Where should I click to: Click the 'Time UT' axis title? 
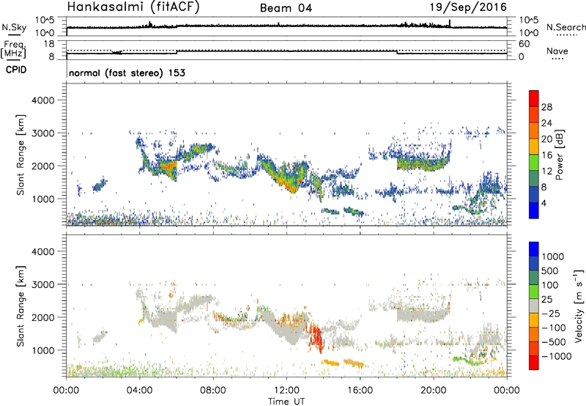click(x=286, y=402)
